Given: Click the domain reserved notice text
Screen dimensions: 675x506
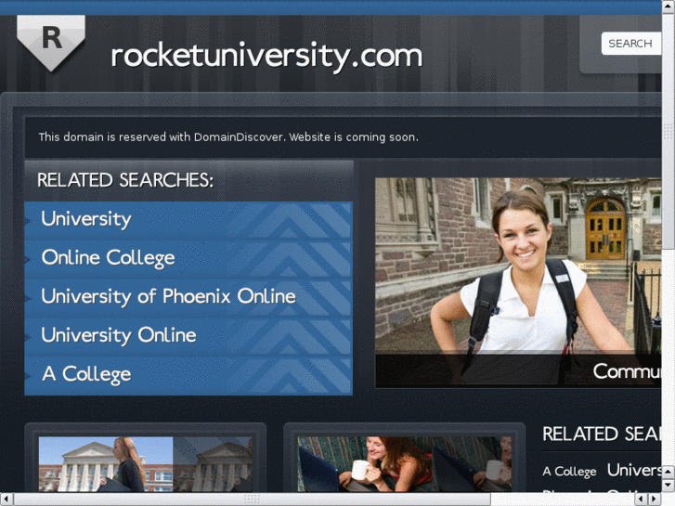Looking at the screenshot, I should pyautogui.click(x=228, y=137).
